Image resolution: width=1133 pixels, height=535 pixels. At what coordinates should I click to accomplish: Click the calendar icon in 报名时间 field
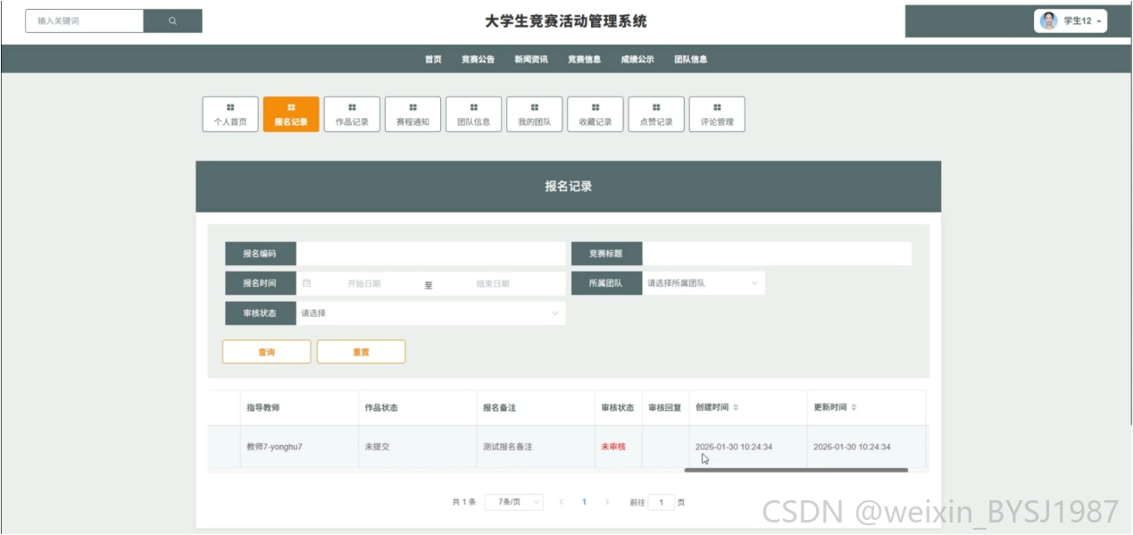[307, 283]
